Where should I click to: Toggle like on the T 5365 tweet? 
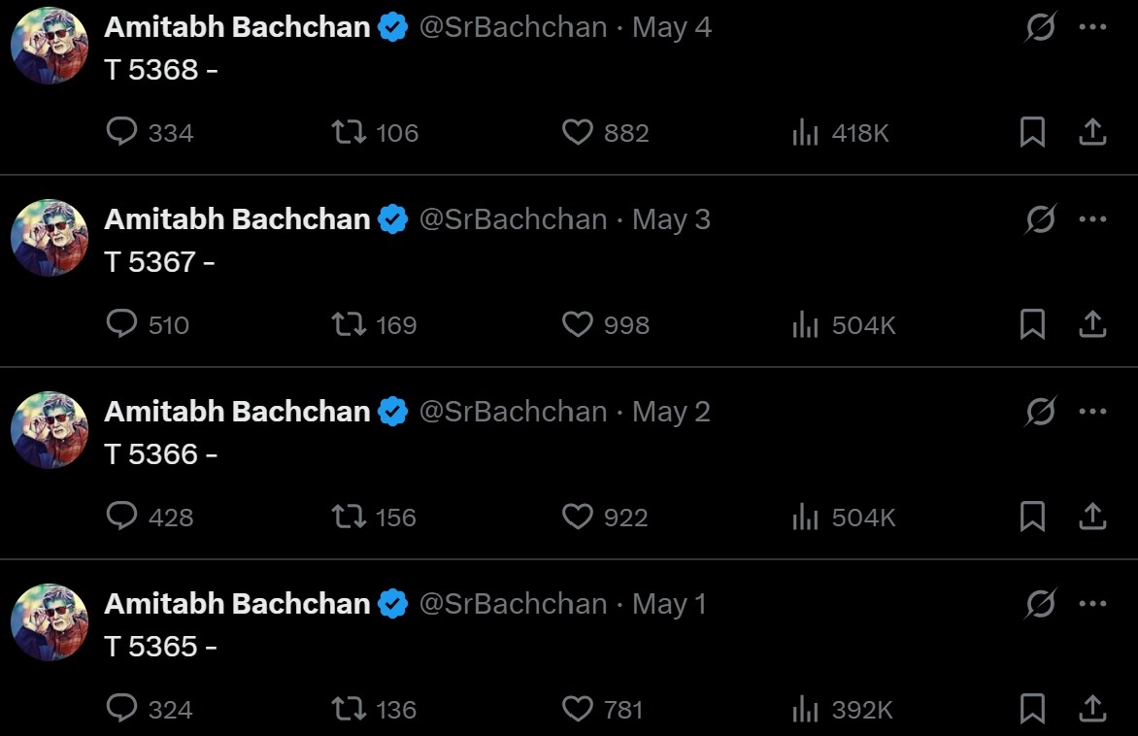(578, 709)
